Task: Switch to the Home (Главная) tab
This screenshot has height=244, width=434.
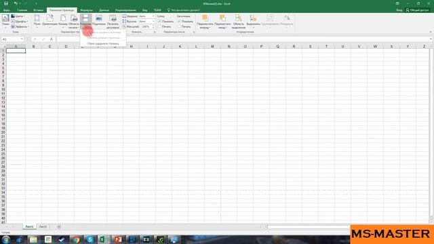Action: [22, 10]
